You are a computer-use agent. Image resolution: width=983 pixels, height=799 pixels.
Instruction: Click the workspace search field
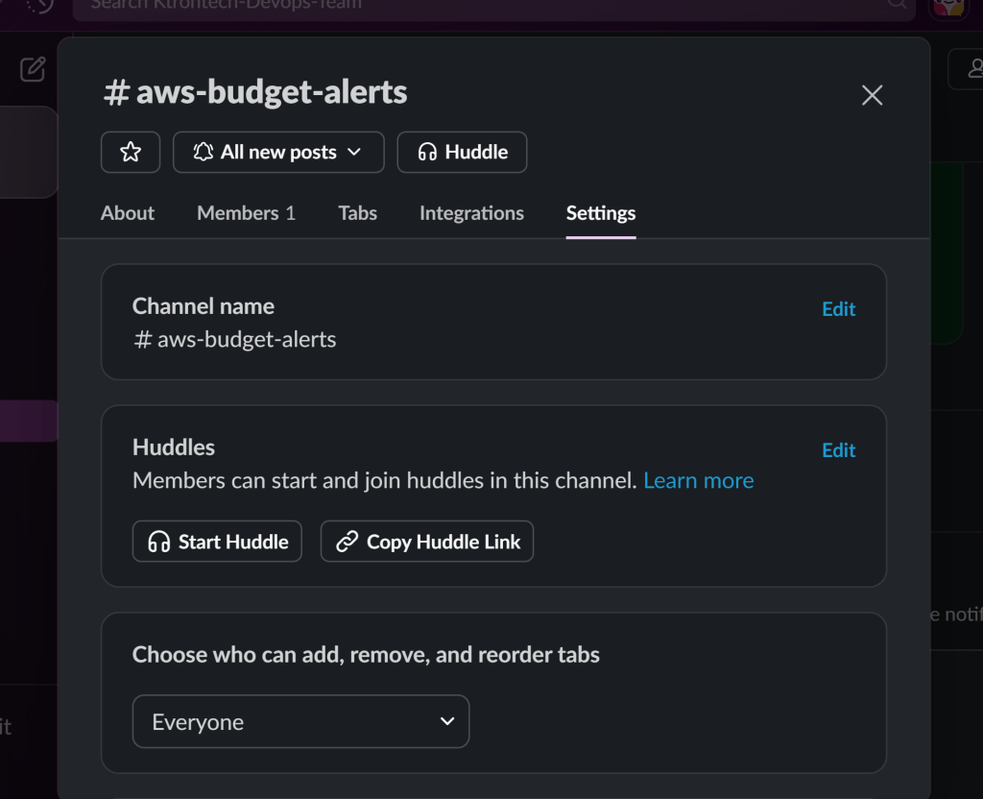coord(480,6)
